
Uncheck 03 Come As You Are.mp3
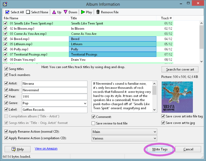coord(5,34)
